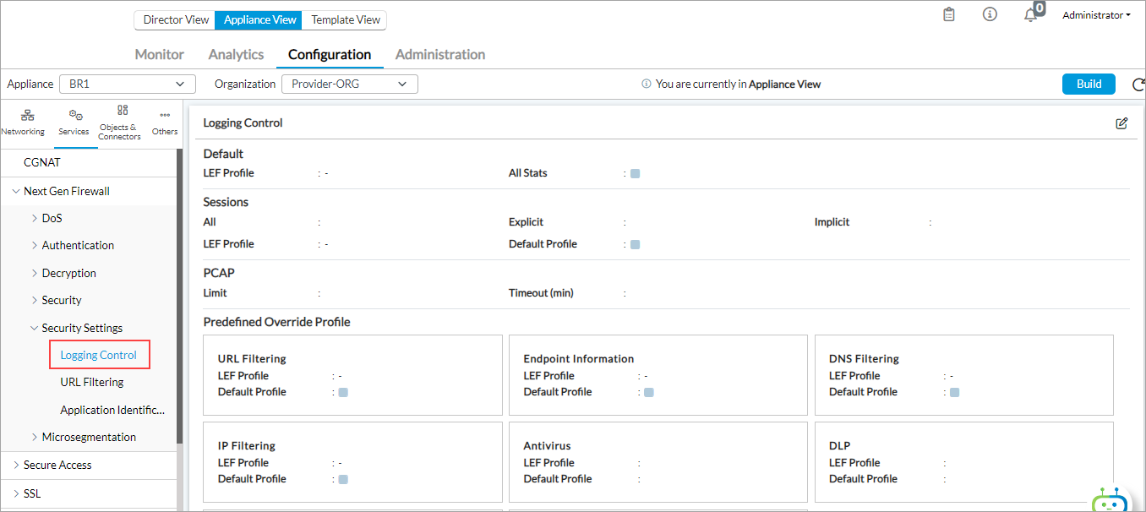Edit Logging Control with pencil icon
The height and width of the screenshot is (512, 1146).
(x=1121, y=123)
